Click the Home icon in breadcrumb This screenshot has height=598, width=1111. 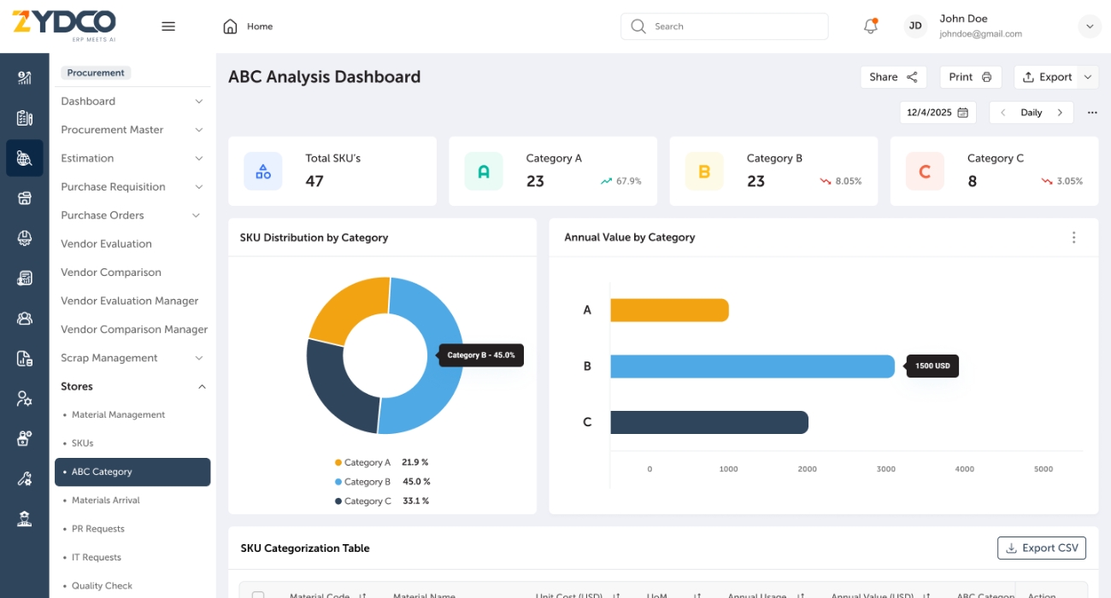(230, 26)
